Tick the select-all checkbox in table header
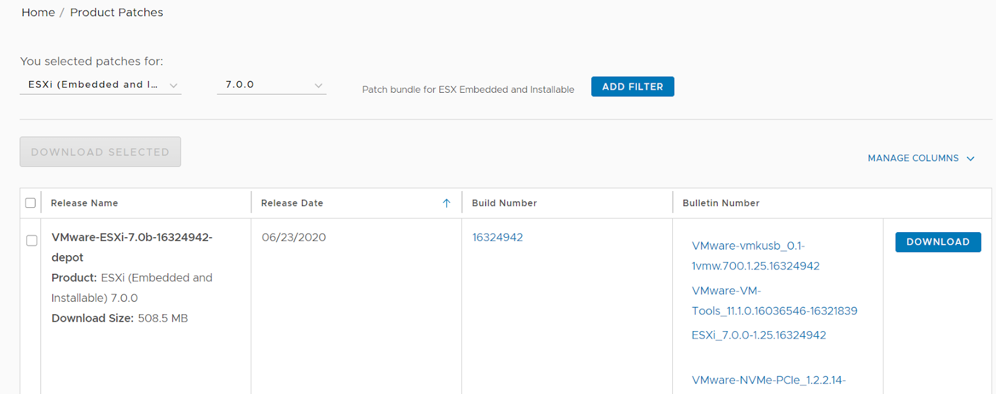The height and width of the screenshot is (394, 996). [31, 203]
